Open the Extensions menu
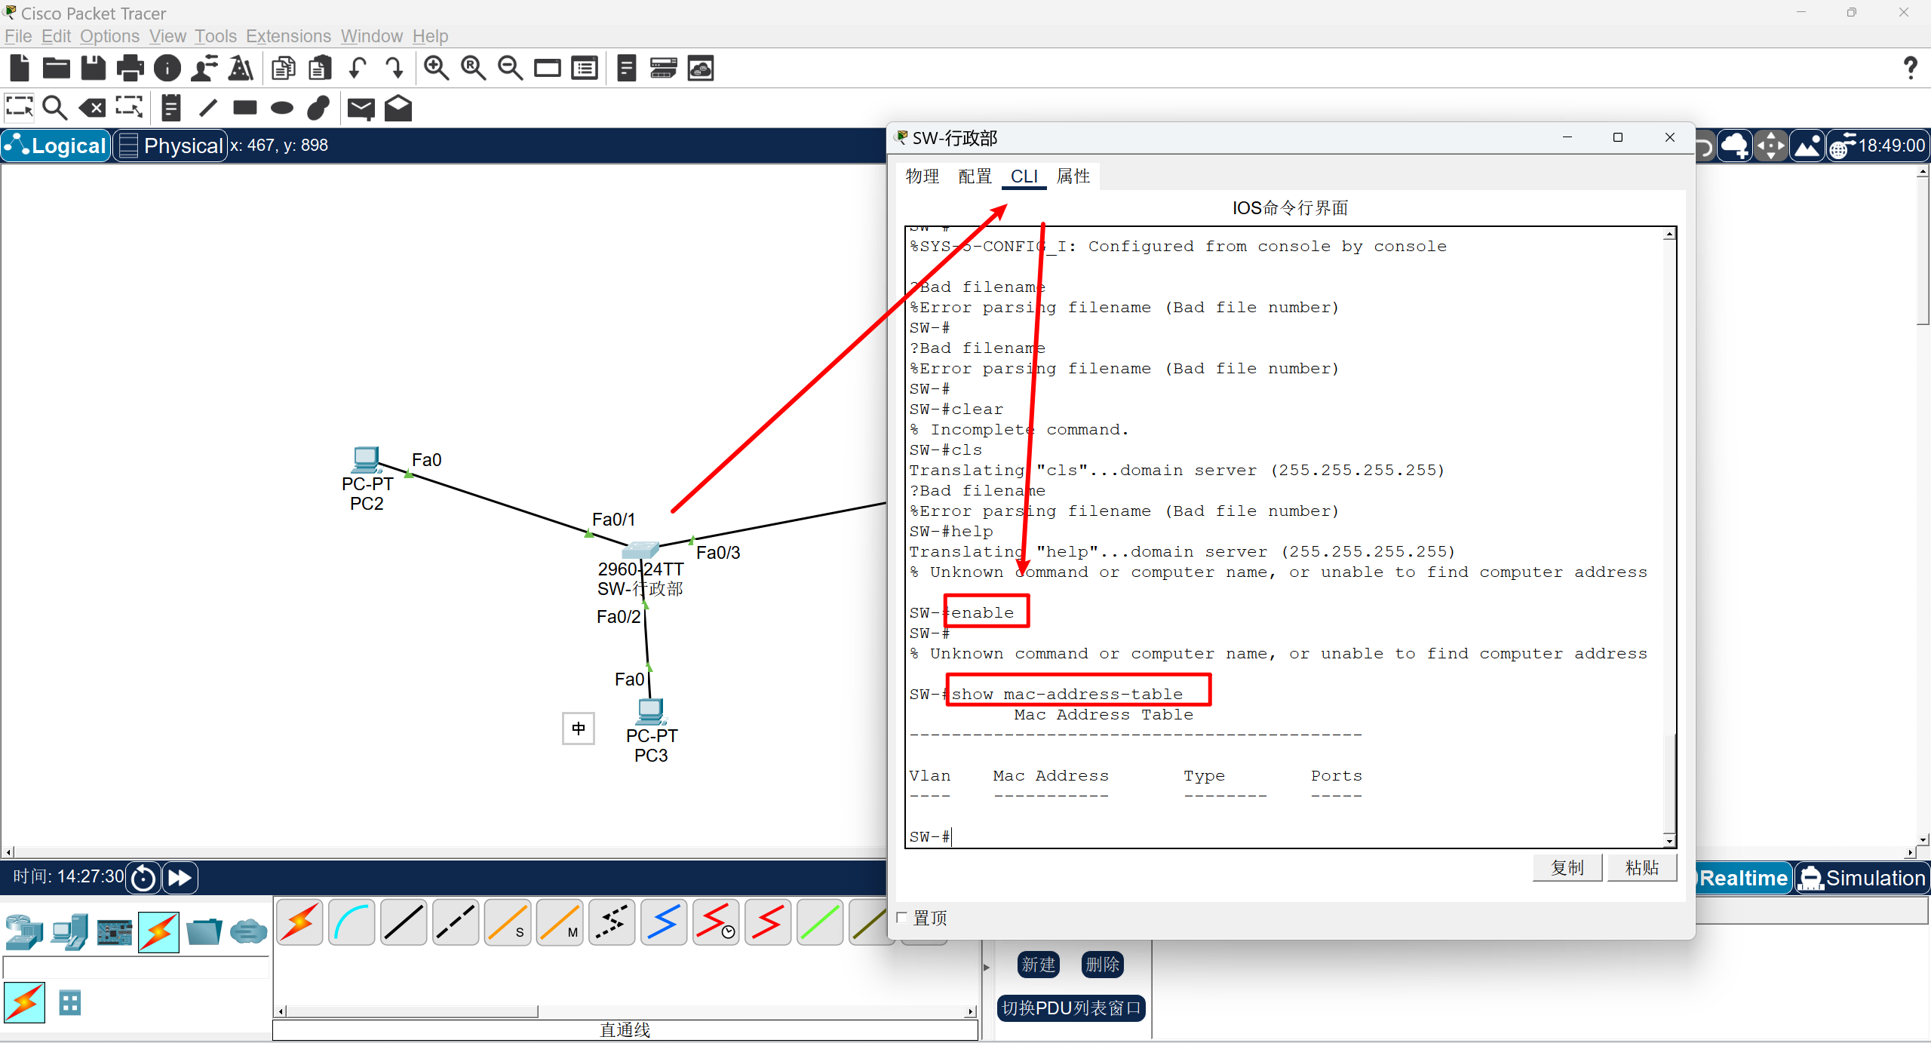 288,36
